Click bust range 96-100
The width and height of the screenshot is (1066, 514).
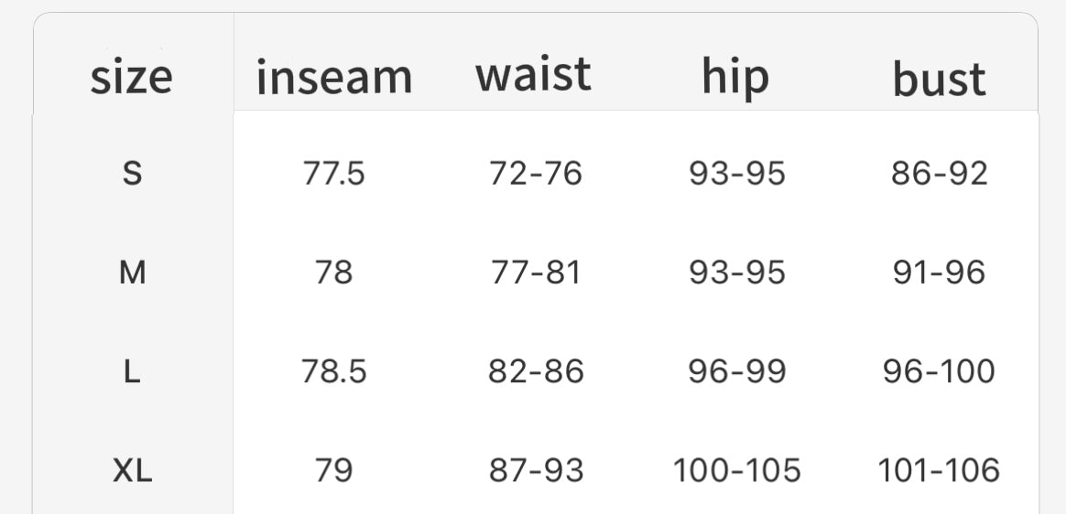coord(940,371)
